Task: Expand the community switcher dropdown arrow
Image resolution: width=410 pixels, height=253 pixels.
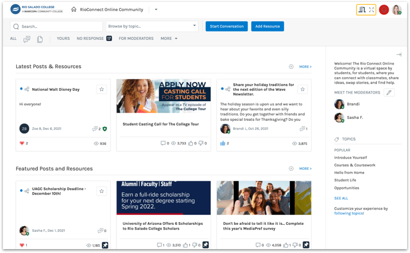Action: 156,9
